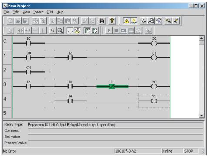
Task: Click the Cut scissors icon
Action: pyautogui.click(x=53, y=21)
